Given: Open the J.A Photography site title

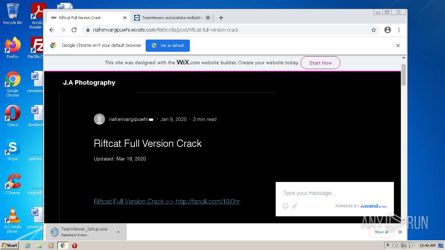Looking at the screenshot, I should [89, 83].
